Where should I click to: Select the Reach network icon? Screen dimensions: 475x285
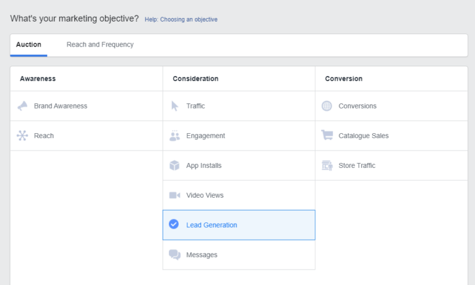(22, 135)
